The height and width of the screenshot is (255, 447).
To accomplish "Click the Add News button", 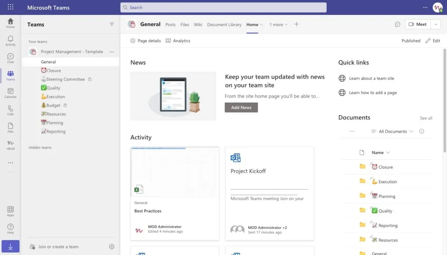I will point(241,107).
